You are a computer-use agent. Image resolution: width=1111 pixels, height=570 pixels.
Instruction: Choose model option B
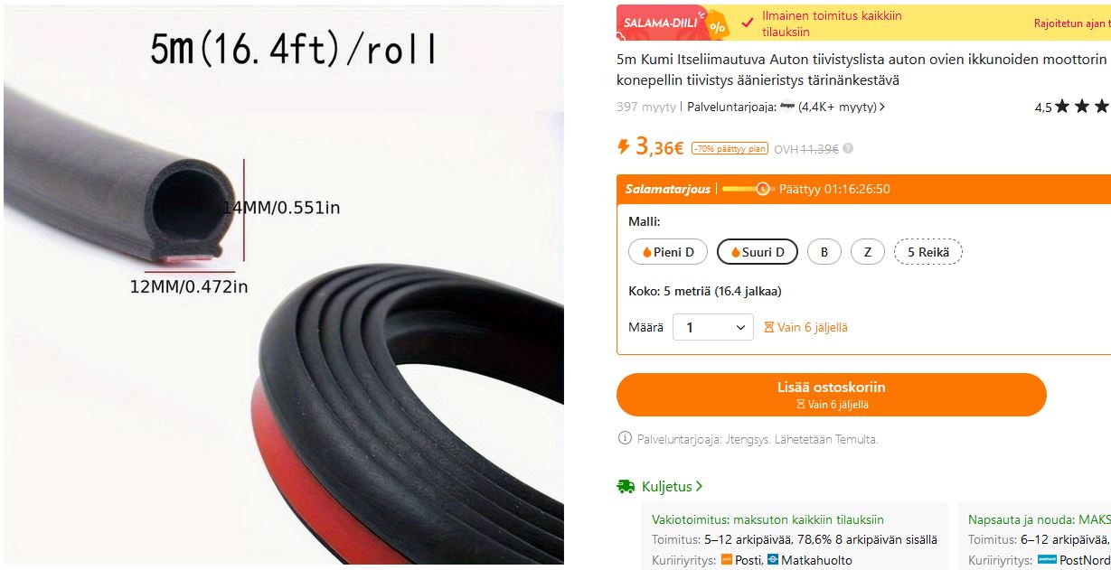824,252
